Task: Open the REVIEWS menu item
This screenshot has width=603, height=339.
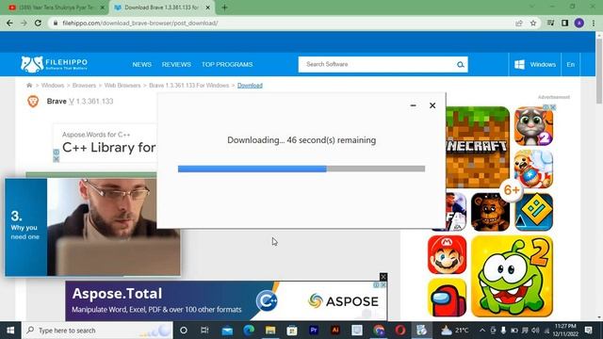Action: click(176, 64)
